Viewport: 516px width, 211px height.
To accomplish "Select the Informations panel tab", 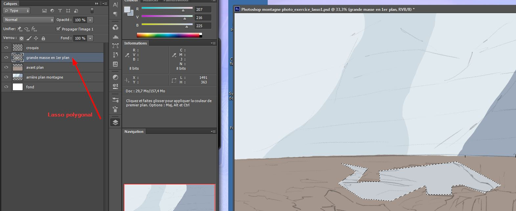I will click(135, 43).
